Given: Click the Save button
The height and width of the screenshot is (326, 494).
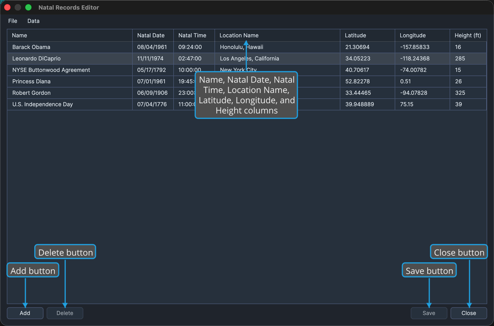Looking at the screenshot, I should [x=429, y=313].
